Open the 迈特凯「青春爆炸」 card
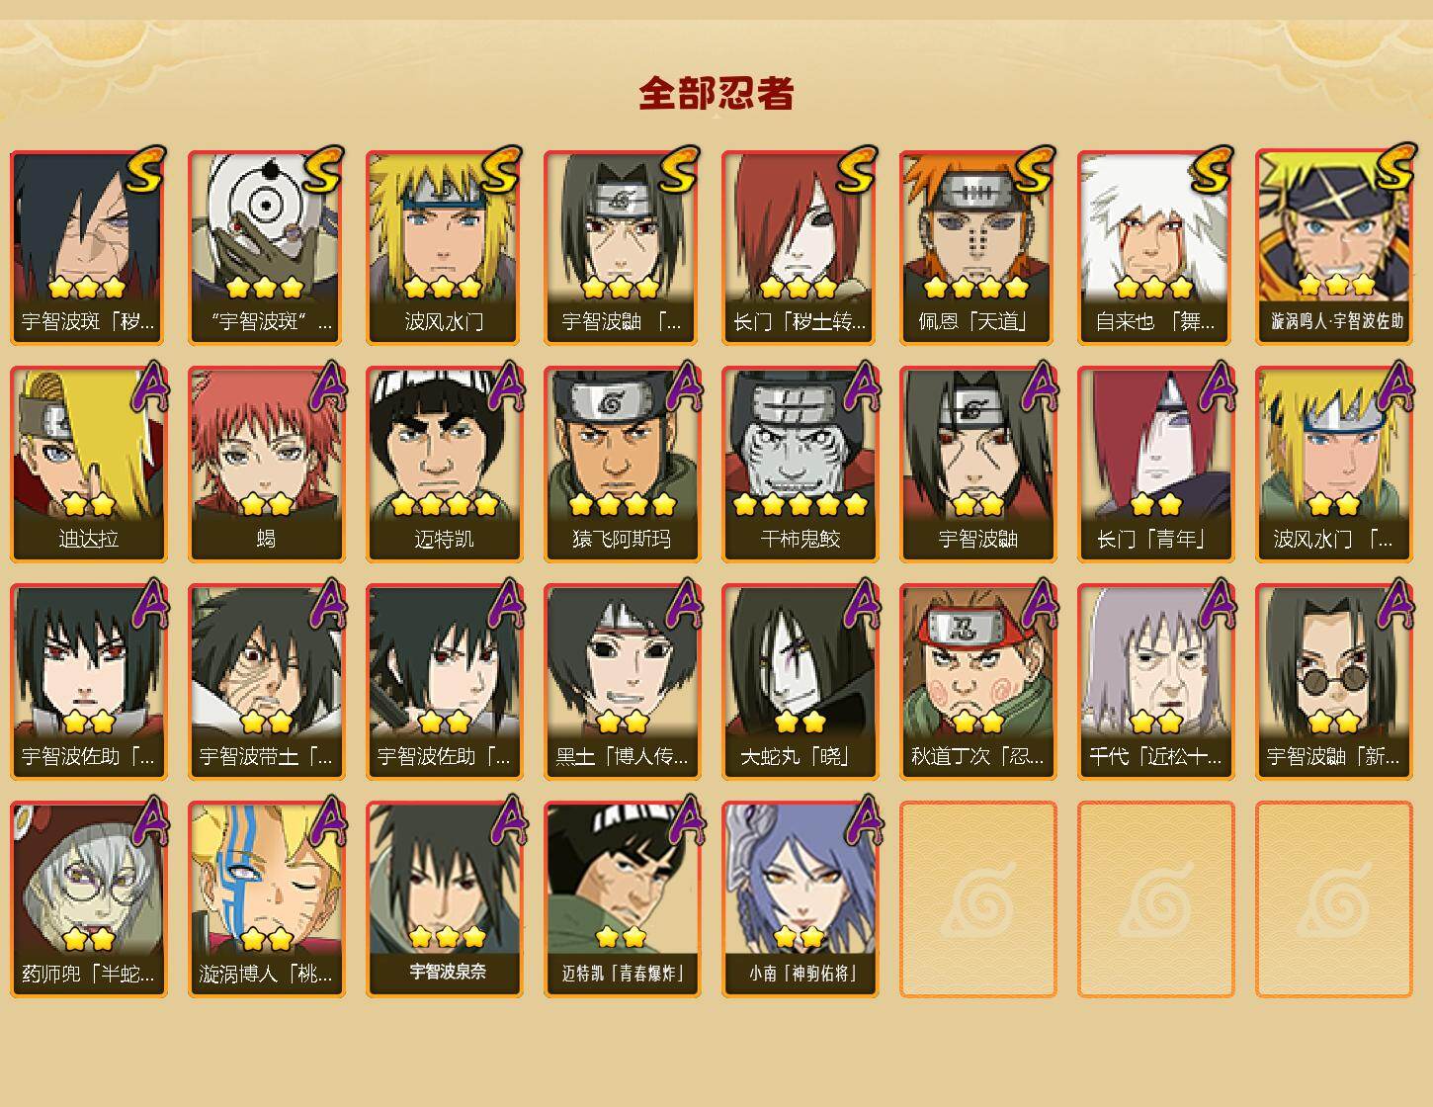The height and width of the screenshot is (1107, 1433). [x=622, y=899]
